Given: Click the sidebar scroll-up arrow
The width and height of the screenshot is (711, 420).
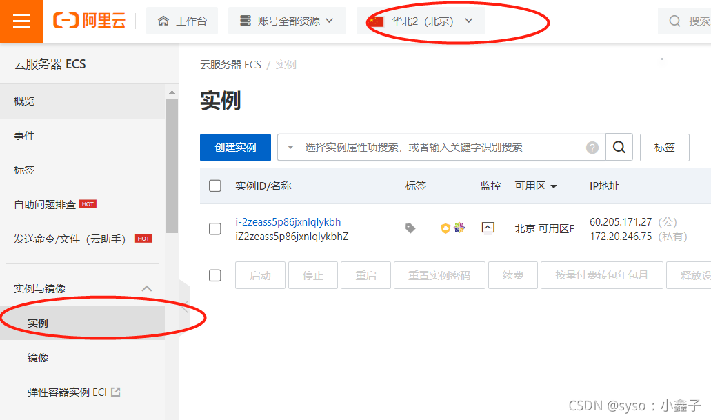Looking at the screenshot, I should click(172, 92).
